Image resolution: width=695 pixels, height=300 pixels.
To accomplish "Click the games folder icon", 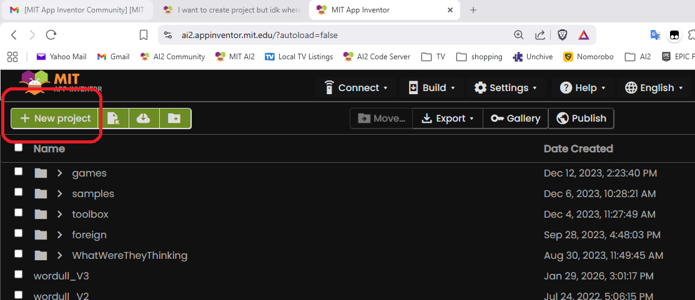I will 41,173.
